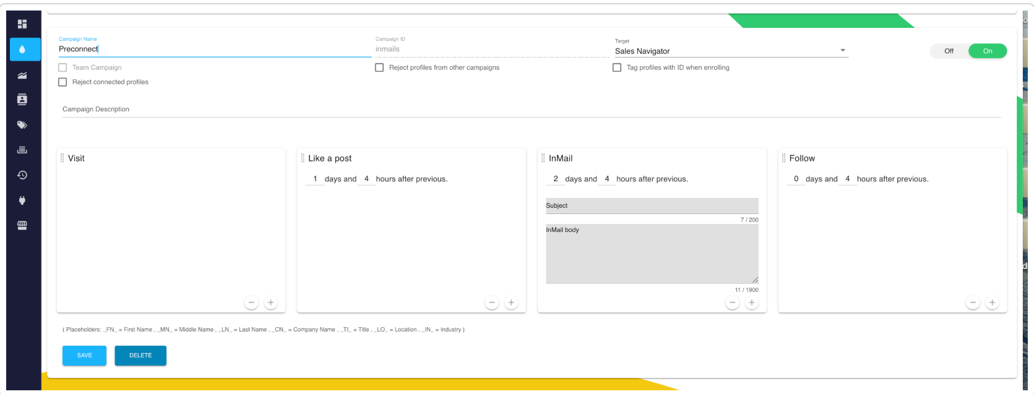The width and height of the screenshot is (1034, 394).
Task: Open the analytics chart sidebar icon
Action: (22, 75)
